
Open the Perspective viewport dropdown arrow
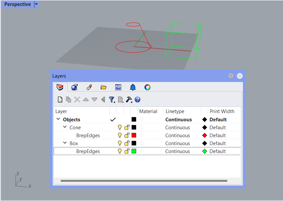point(36,4)
